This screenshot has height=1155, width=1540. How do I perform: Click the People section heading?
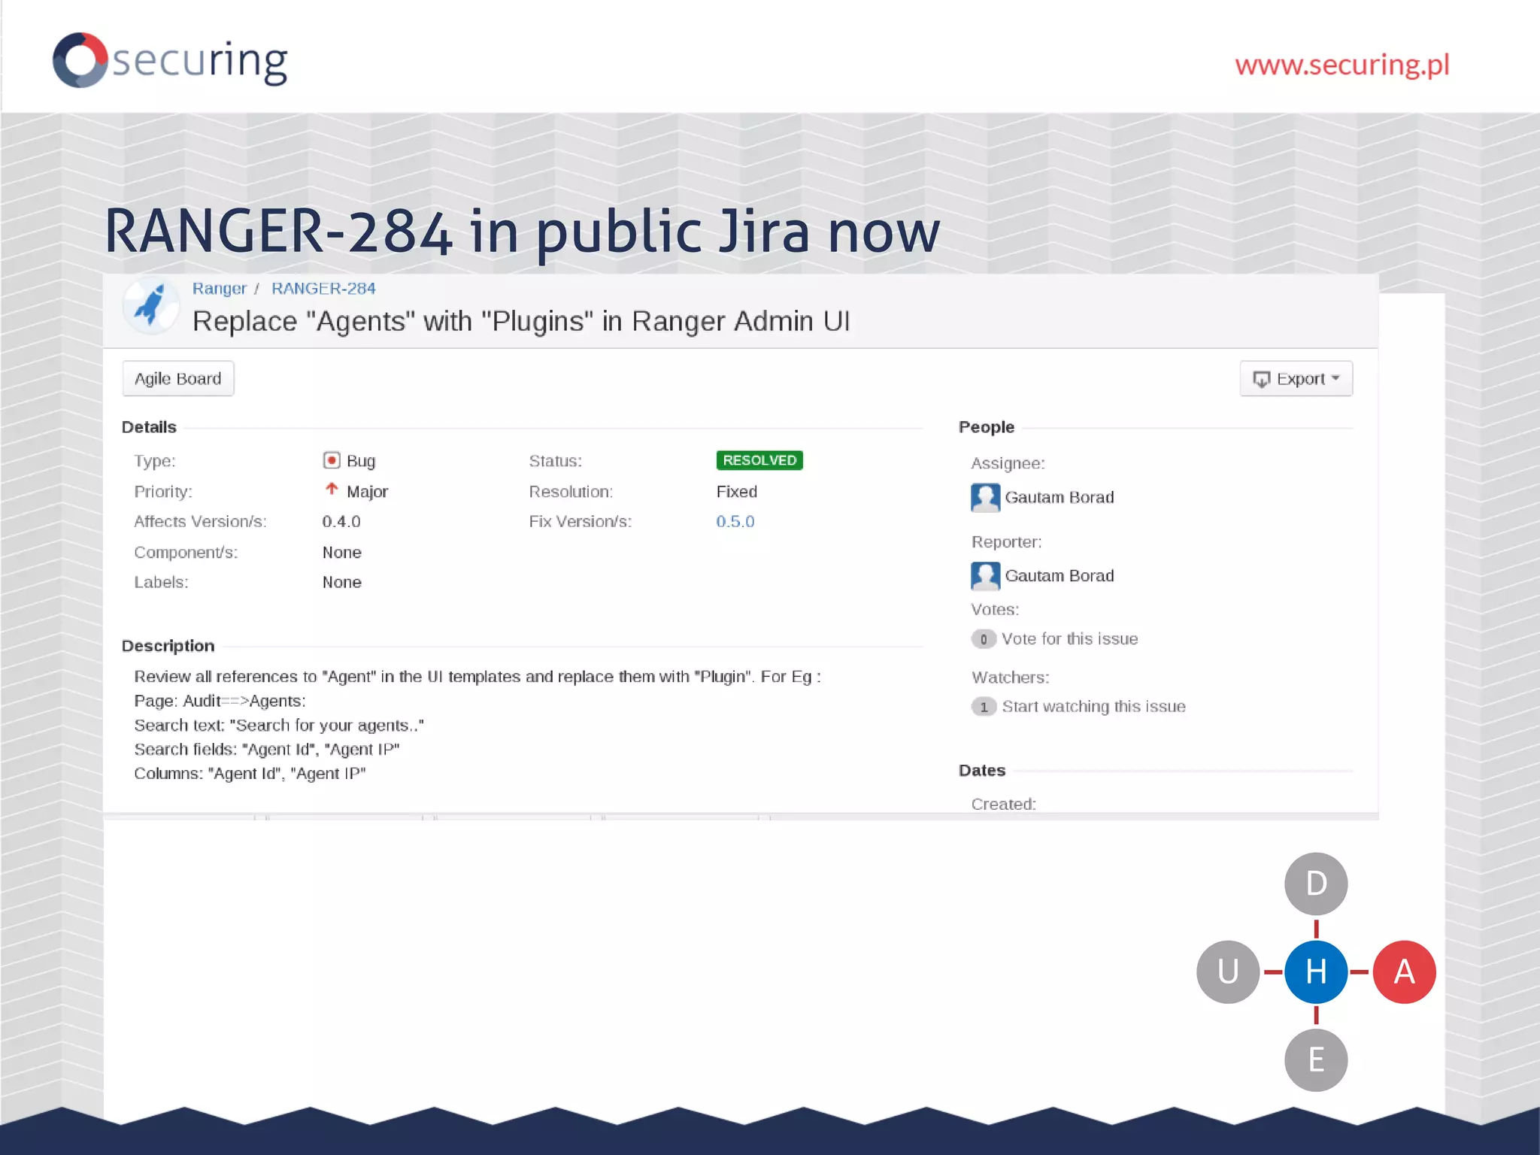[x=987, y=427]
